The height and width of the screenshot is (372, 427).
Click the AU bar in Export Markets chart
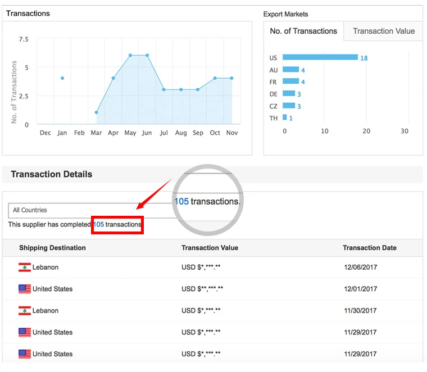[290, 70]
